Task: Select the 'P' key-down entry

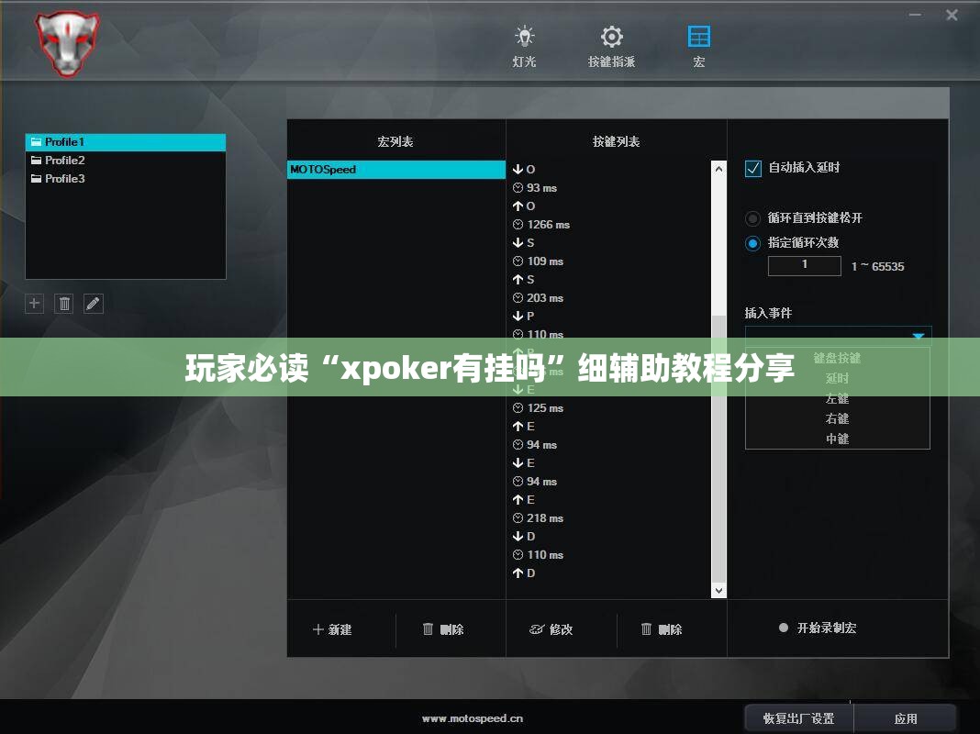Action: pos(524,317)
